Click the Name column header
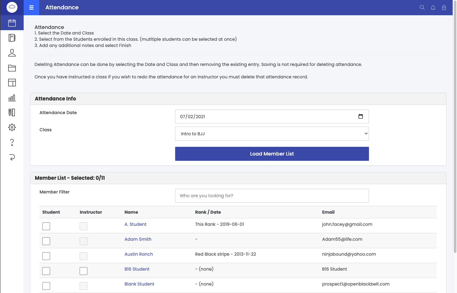Image resolution: width=457 pixels, height=293 pixels. (x=131, y=212)
